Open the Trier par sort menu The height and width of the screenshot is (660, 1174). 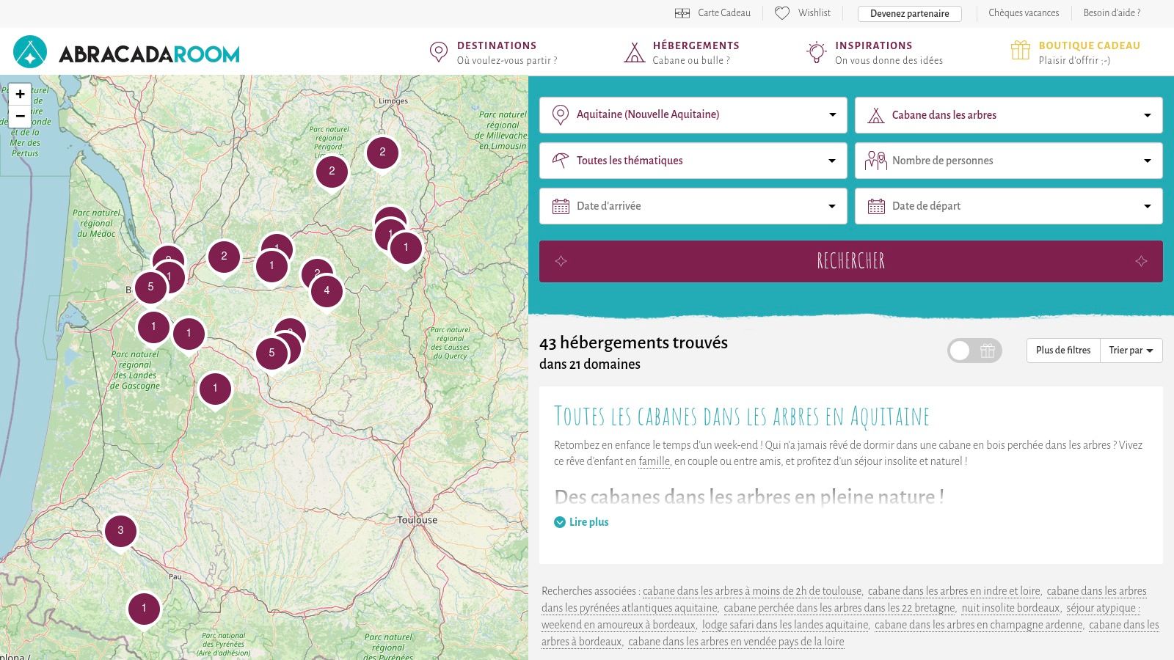click(x=1131, y=351)
